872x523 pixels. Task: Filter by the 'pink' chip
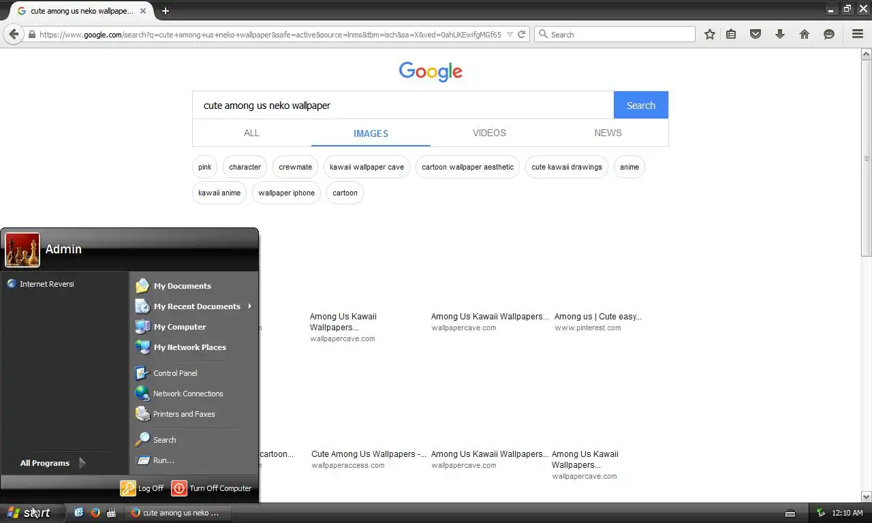[204, 167]
